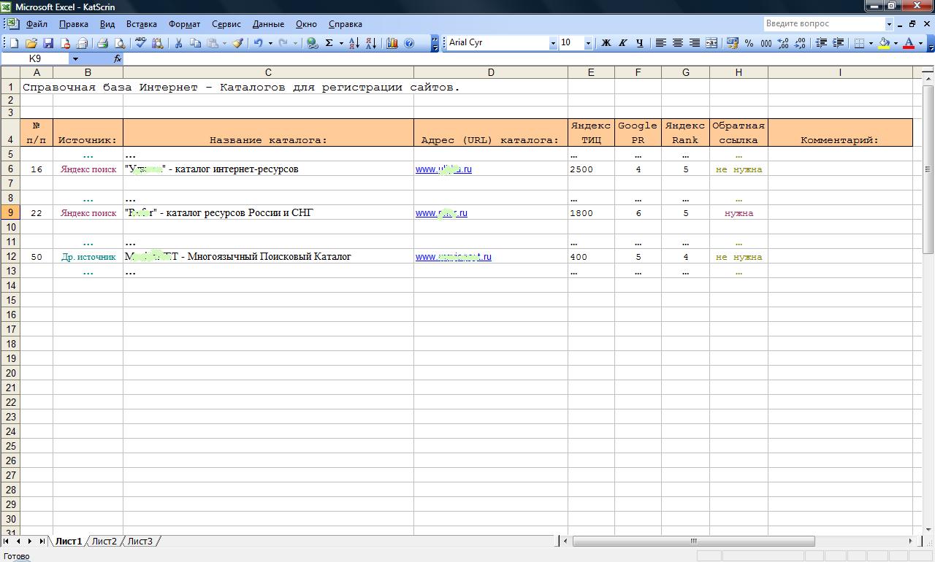Increase decimal places
The width and height of the screenshot is (935, 562).
pyautogui.click(x=782, y=43)
